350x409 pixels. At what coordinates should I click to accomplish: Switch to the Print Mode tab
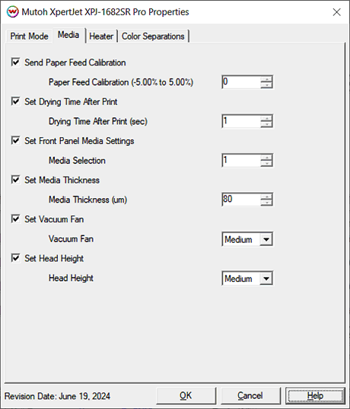(29, 36)
